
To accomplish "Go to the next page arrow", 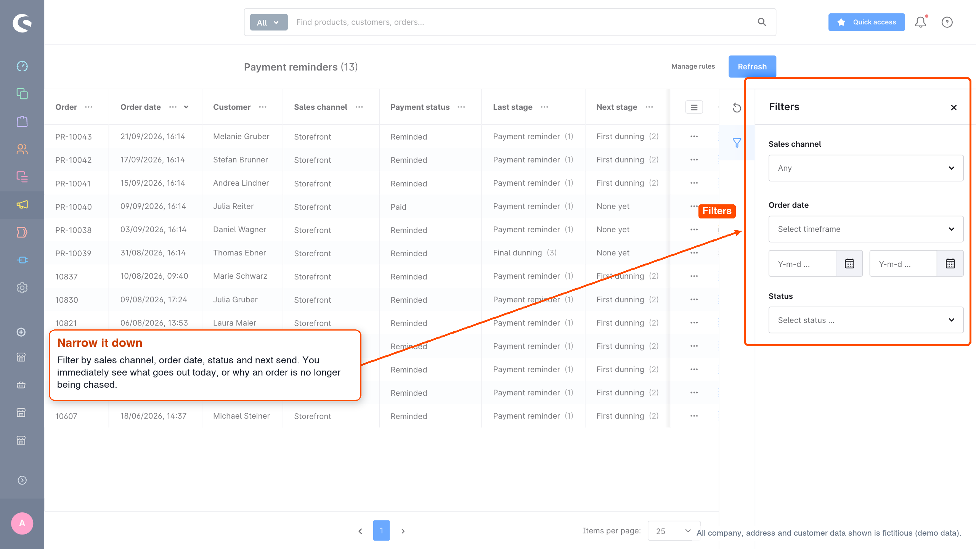I will pyautogui.click(x=403, y=531).
